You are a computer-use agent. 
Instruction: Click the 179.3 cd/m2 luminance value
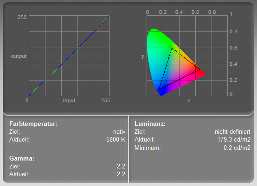point(234,139)
